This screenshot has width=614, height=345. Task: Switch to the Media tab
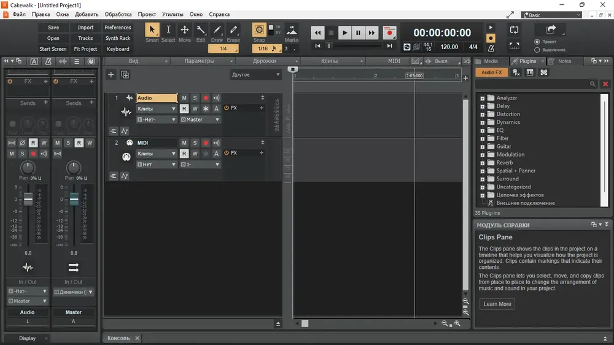coord(491,61)
